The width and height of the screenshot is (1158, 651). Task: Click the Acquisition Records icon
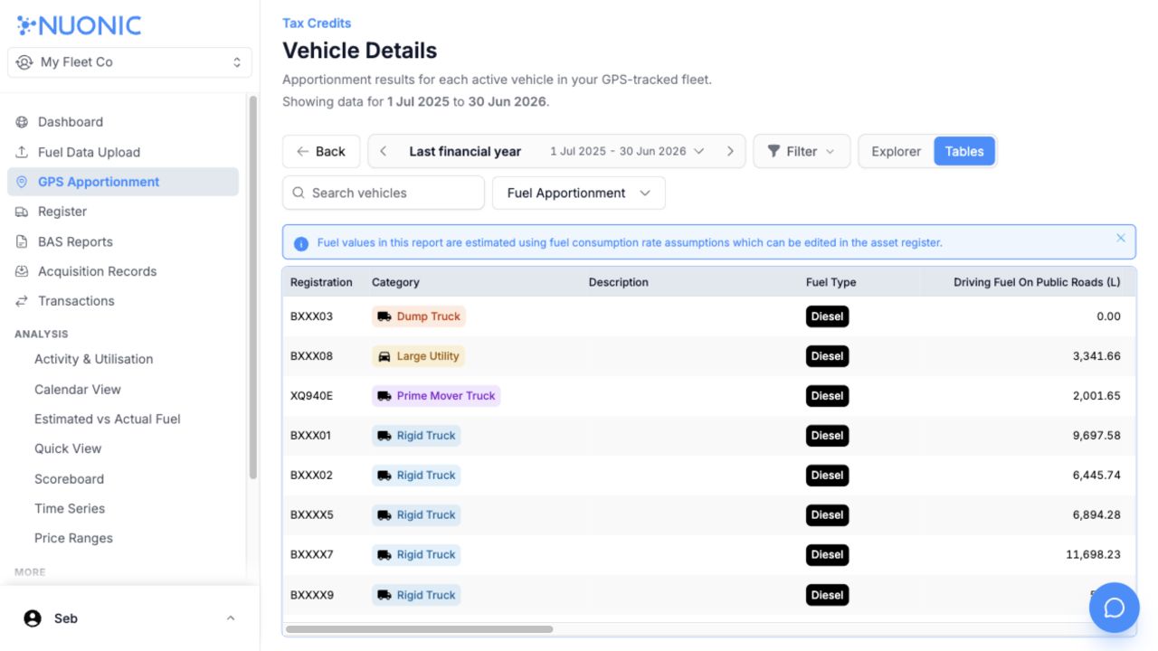[x=23, y=271]
